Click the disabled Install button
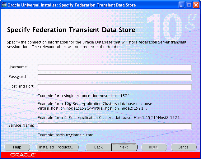This screenshot has height=159, width=201. [x=154, y=147]
